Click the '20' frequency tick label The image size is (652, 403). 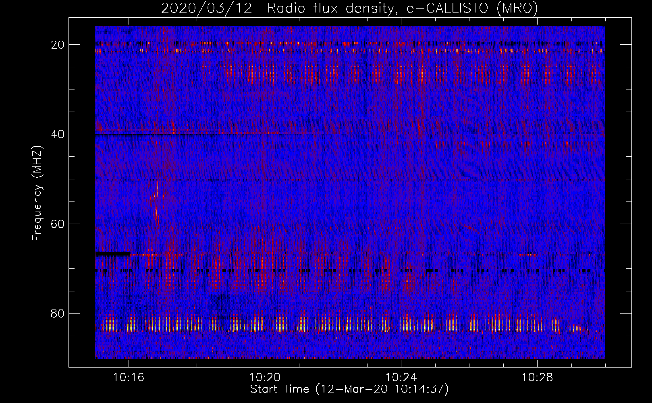click(58, 45)
